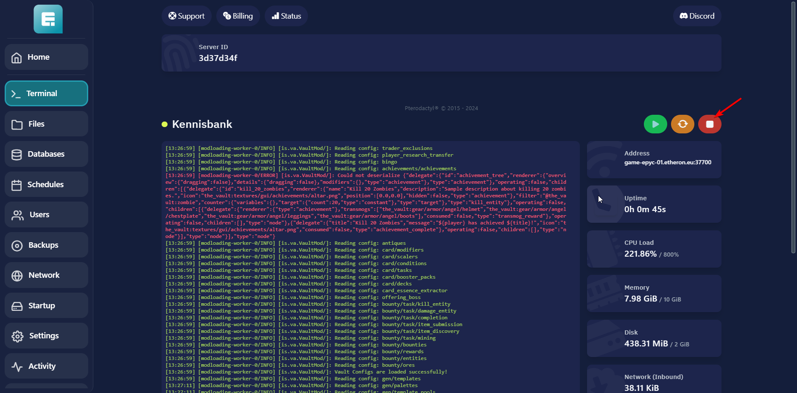Click the CPU Load card
797x393 pixels.
click(x=654, y=249)
